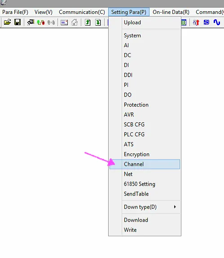The height and width of the screenshot is (258, 224).
Task: Open the Communication(C) menu
Action: coord(82,12)
